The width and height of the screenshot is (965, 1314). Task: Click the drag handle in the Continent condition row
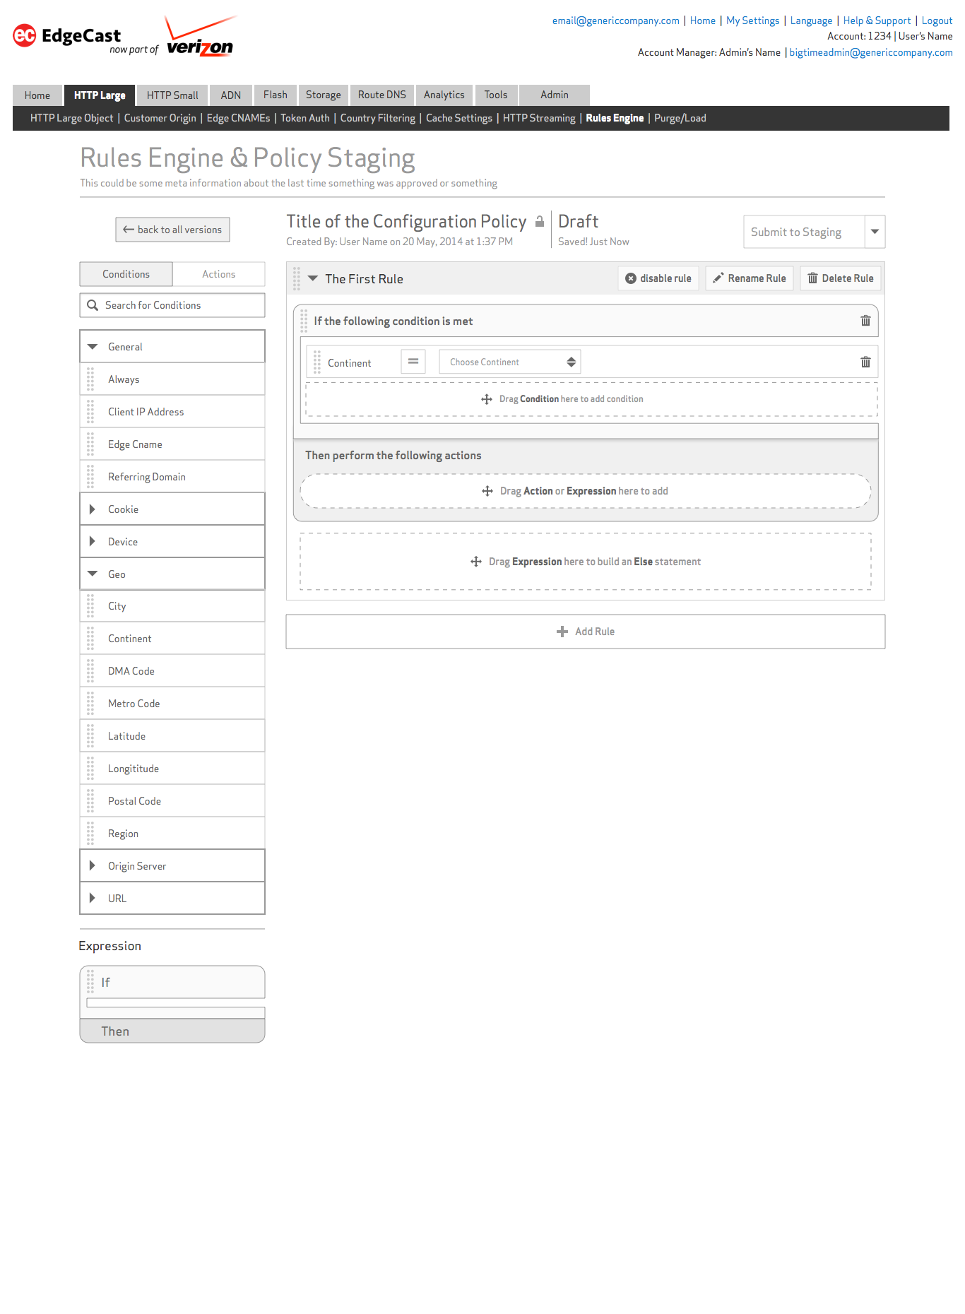pos(317,362)
